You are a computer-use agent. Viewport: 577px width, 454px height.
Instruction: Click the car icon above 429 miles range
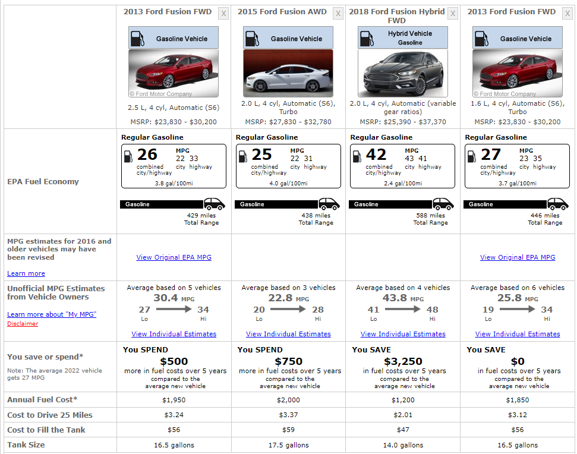coord(215,204)
